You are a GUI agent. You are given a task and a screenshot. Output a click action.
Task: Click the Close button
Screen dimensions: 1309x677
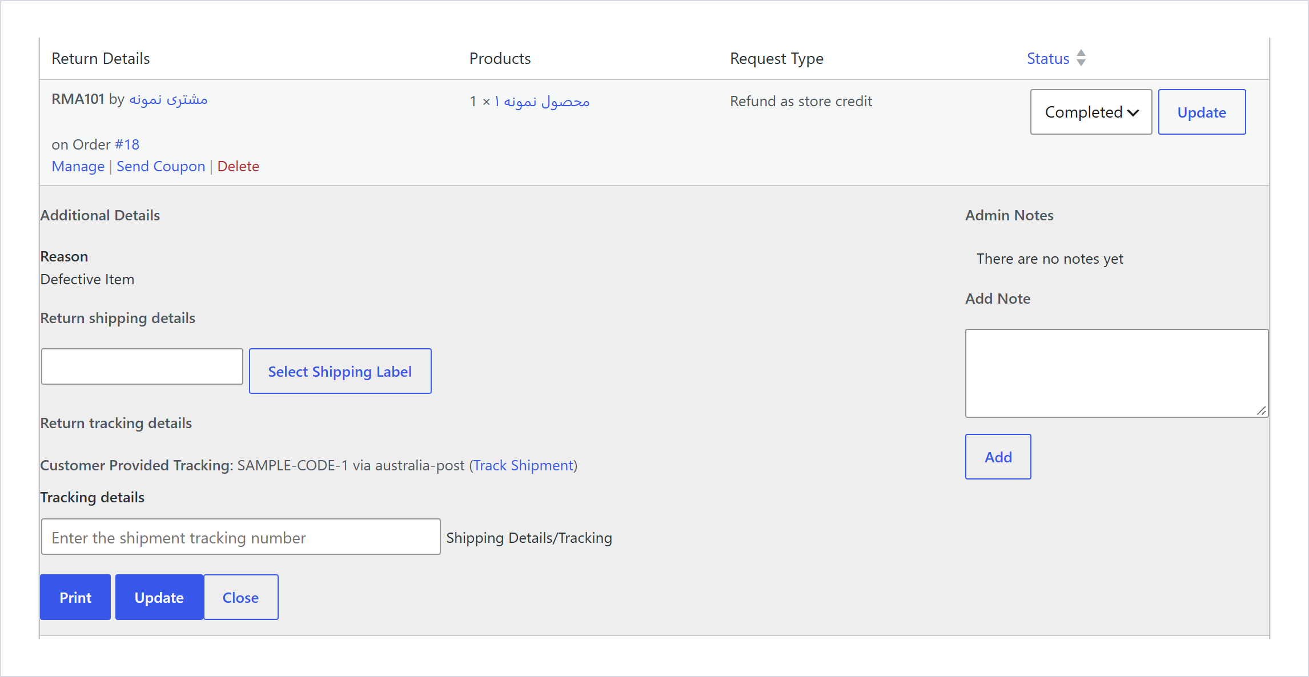click(x=240, y=597)
